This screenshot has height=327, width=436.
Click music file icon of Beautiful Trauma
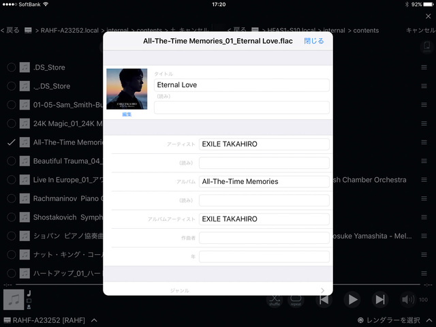tap(25, 161)
